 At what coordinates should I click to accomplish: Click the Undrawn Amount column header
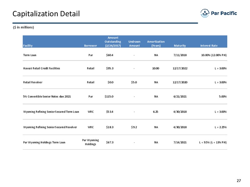pyautogui.click(x=134, y=44)
